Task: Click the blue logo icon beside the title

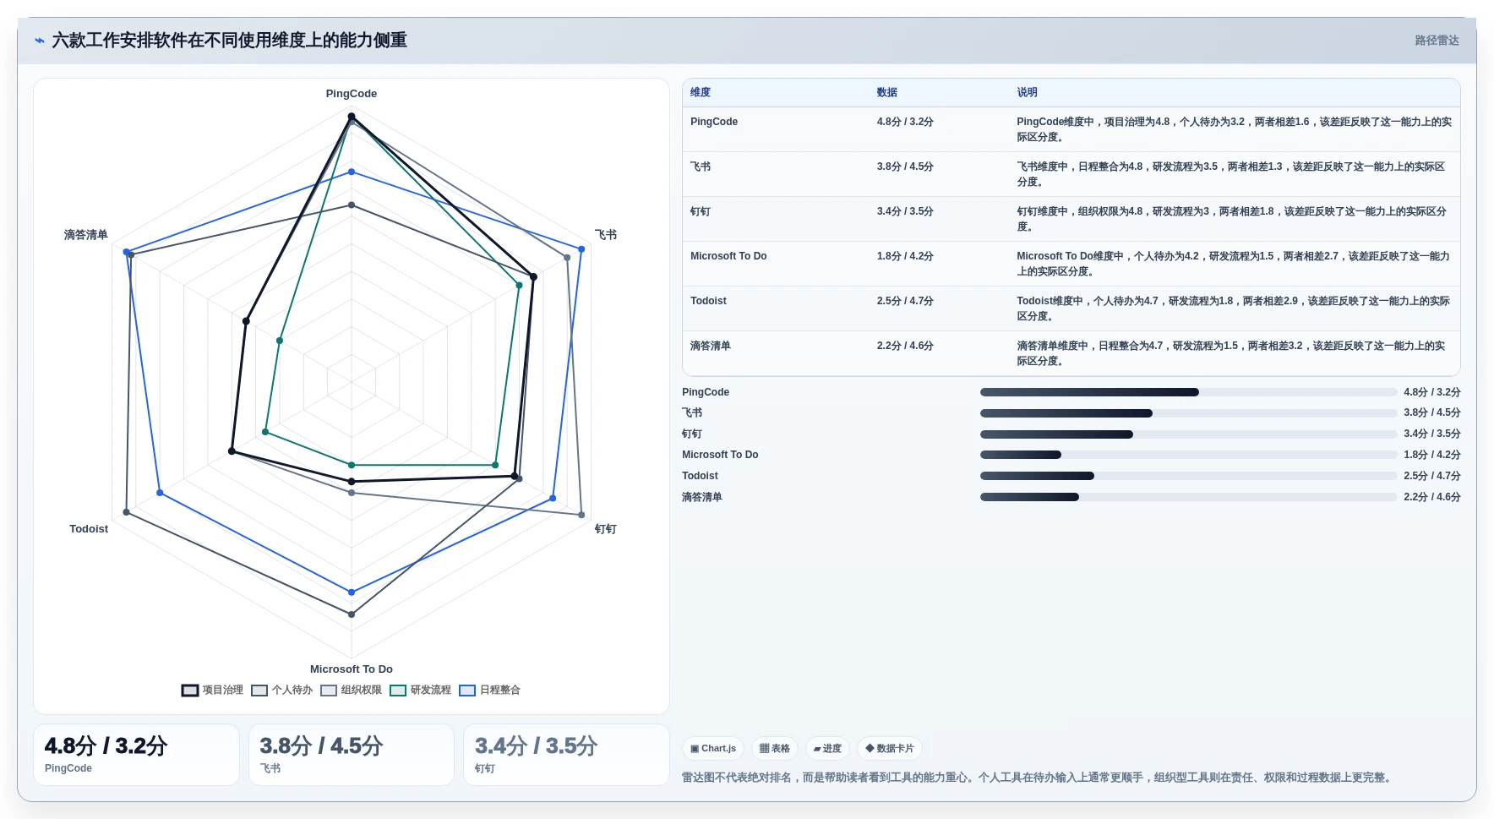Action: pyautogui.click(x=40, y=41)
